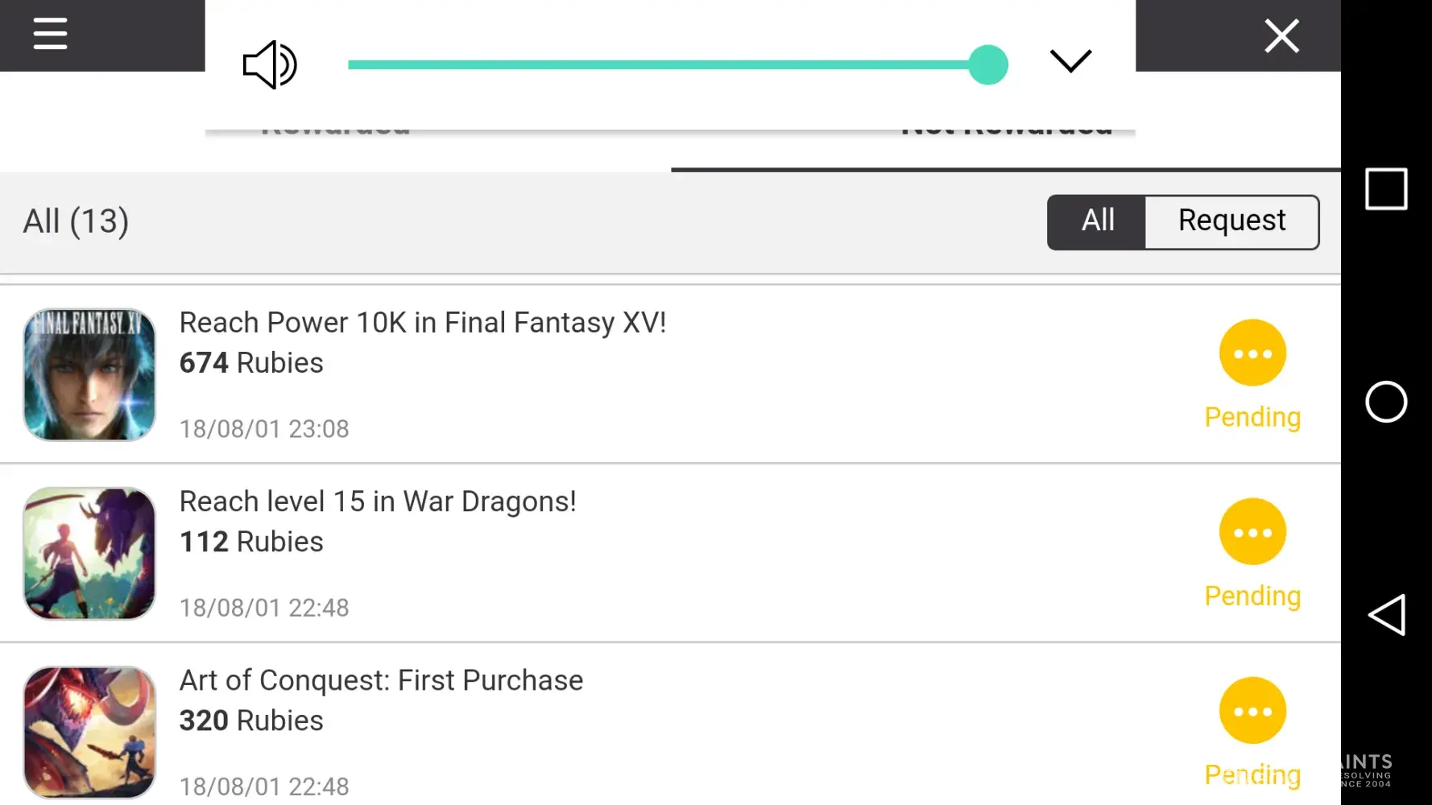Click pending status icon for War Dragons

coord(1252,532)
